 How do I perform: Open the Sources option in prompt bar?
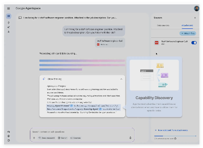coord(75,138)
